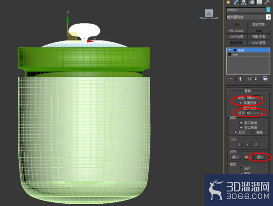Screen dimensions: 273x206
Task: Toggle the Pin Stack icon
Action: (x=231, y=79)
